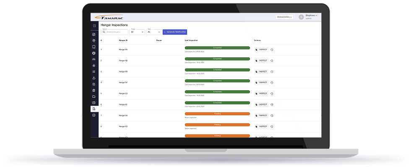Click the Tamarac logo
This screenshot has width=411, height=167.
coord(109,17)
